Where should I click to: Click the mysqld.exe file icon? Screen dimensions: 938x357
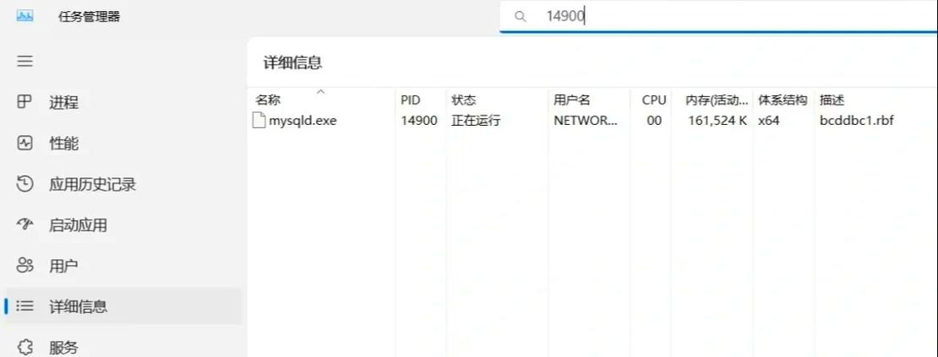click(259, 121)
